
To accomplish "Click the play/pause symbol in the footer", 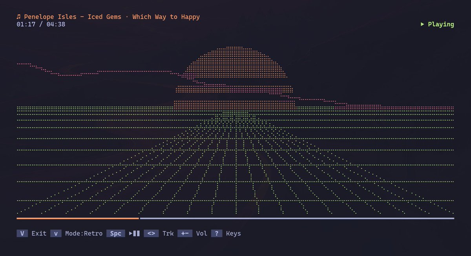I will click(x=134, y=234).
